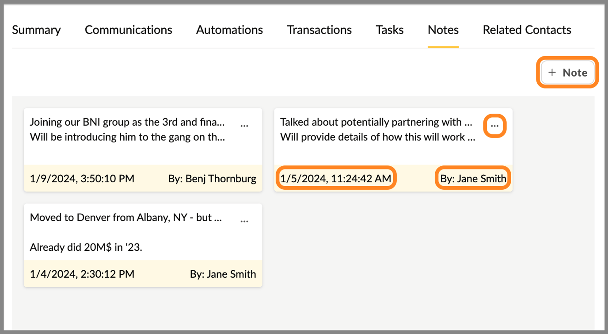The height and width of the screenshot is (334, 608).
Task: Click the author link By: Jane Smith
Action: 473,178
